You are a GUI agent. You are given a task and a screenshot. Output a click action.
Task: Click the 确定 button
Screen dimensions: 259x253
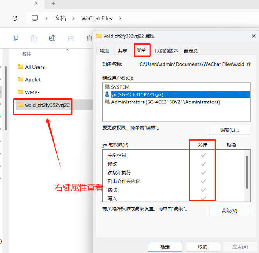coord(165,247)
